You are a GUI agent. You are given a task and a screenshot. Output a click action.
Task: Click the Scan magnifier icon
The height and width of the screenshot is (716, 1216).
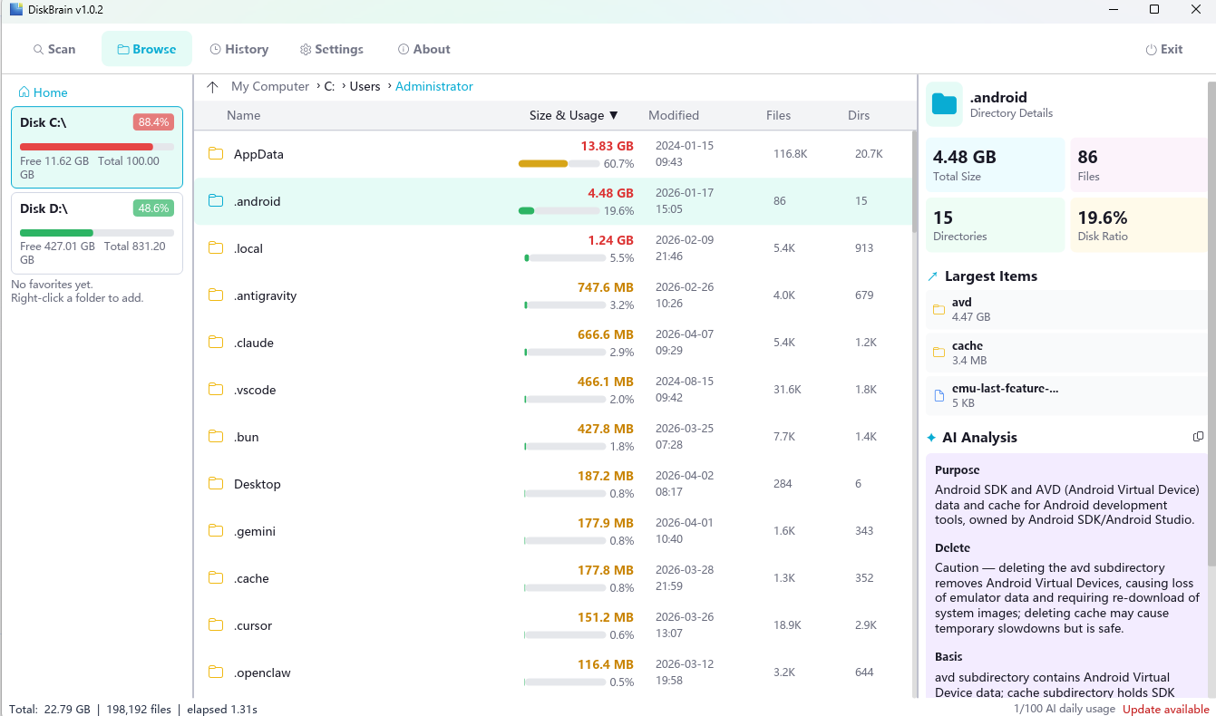pos(37,49)
